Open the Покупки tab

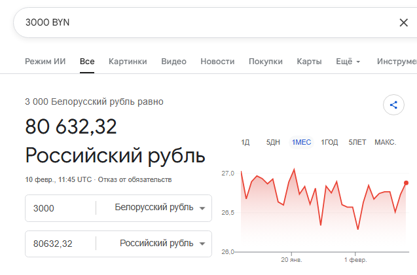point(266,62)
